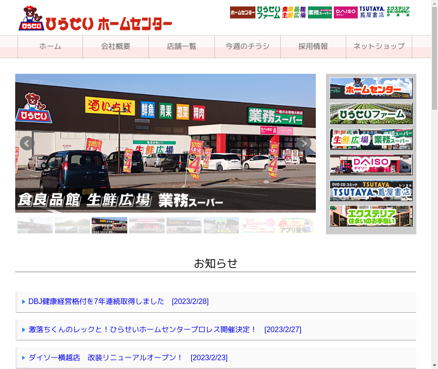Image resolution: width=438 pixels, height=369 pixels.
Task: Open the ひらせいファーム header icon
Action: (268, 12)
